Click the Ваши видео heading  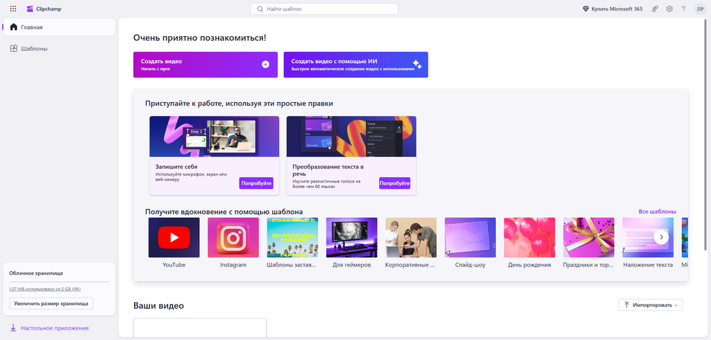(159, 306)
